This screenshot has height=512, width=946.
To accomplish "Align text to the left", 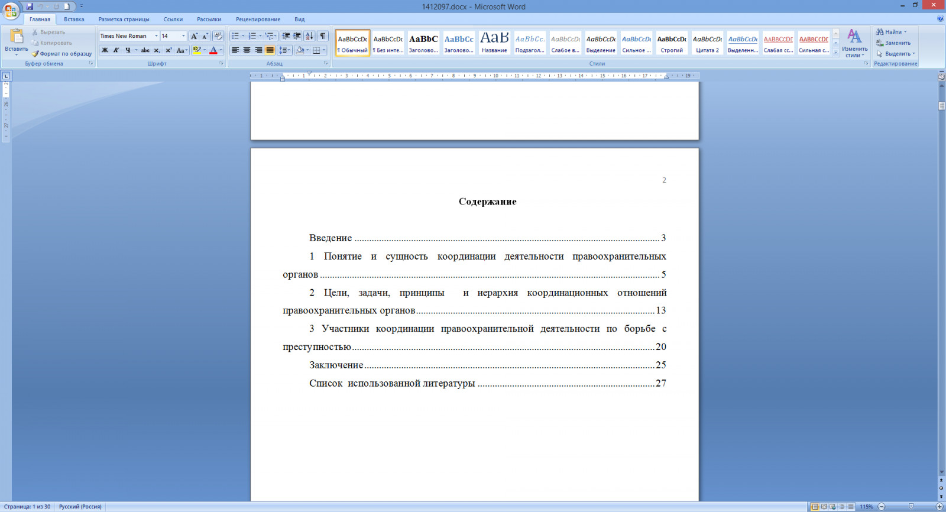I will 235,50.
